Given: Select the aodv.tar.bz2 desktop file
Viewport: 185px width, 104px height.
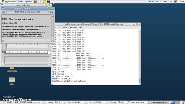Looking at the screenshot, I should [12, 70].
